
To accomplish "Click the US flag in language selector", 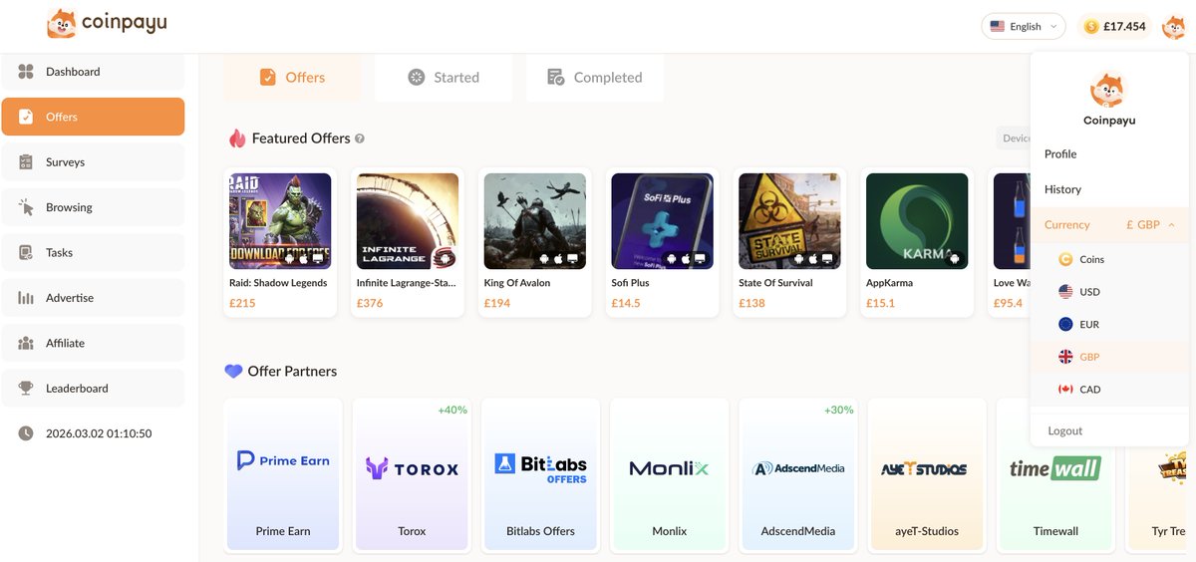I will (997, 27).
